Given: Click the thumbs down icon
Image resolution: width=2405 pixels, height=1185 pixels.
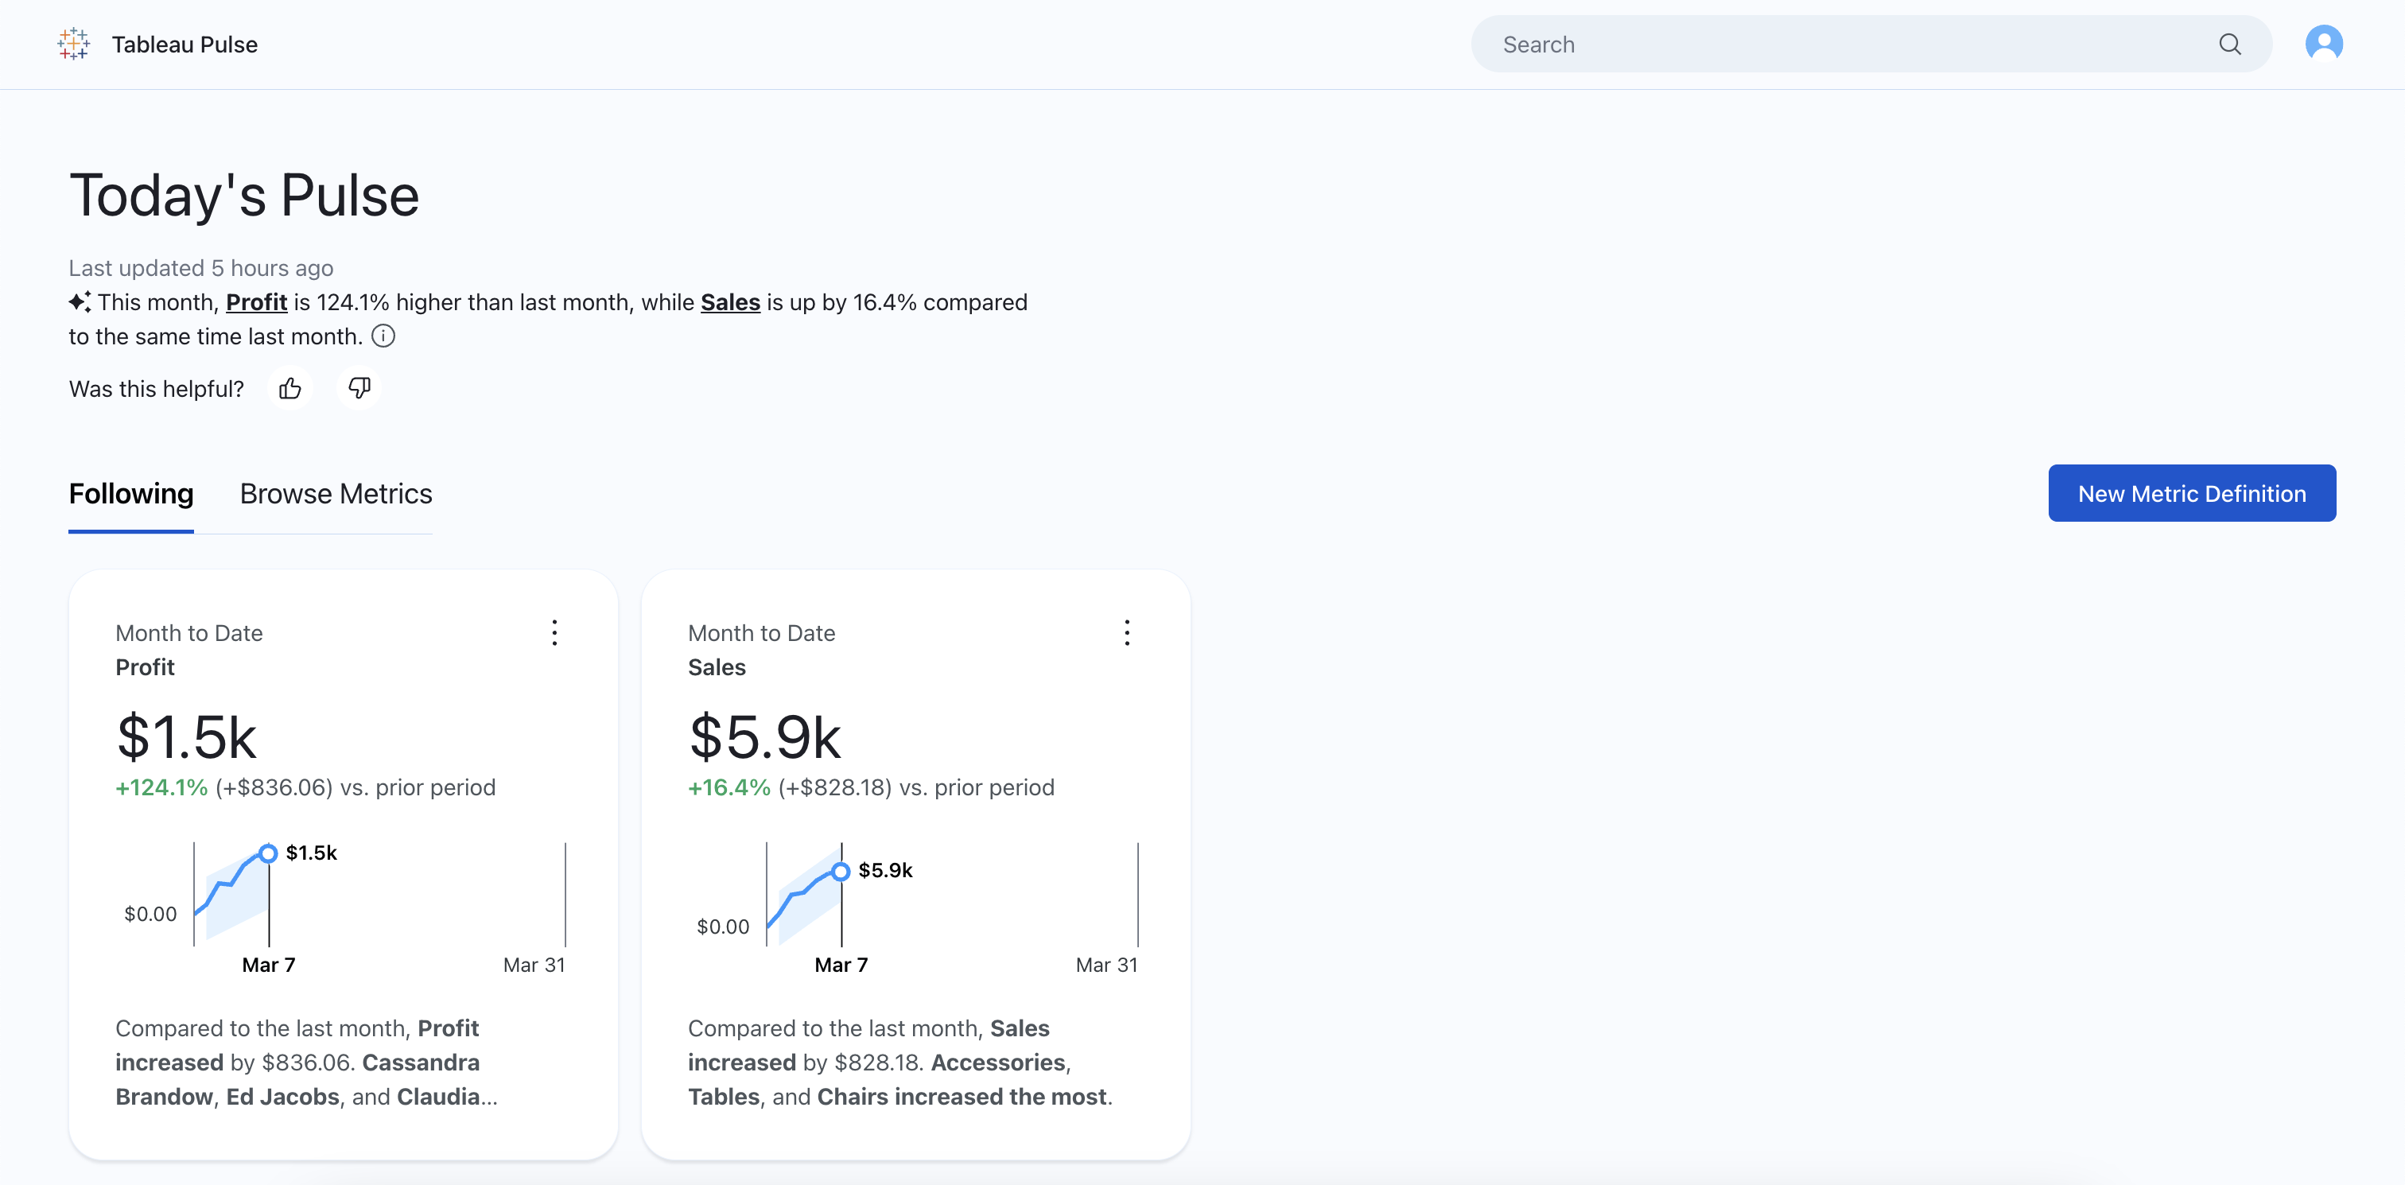Looking at the screenshot, I should [359, 387].
